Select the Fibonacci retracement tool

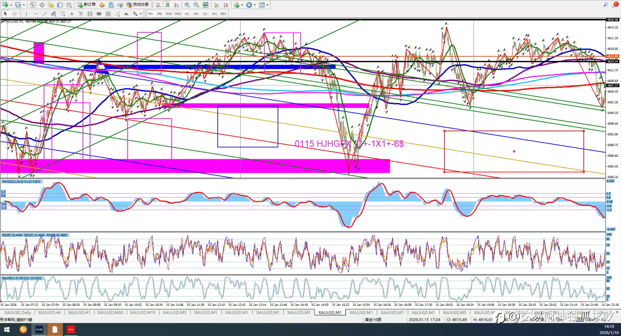(63, 14)
